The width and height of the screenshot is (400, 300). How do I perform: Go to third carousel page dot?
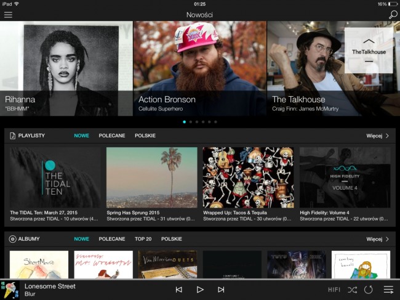[197, 122]
